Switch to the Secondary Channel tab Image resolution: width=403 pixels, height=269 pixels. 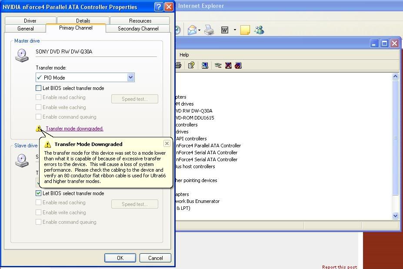138,29
